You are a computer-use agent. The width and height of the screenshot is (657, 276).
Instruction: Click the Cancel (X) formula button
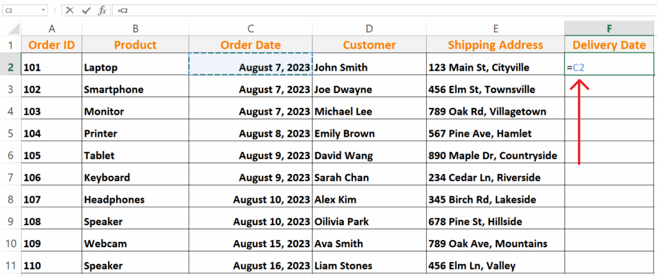pos(69,11)
